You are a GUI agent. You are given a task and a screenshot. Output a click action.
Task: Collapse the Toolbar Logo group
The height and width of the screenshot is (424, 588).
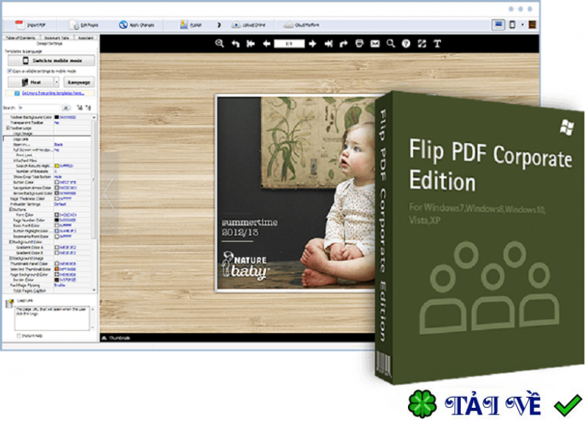click(x=8, y=128)
